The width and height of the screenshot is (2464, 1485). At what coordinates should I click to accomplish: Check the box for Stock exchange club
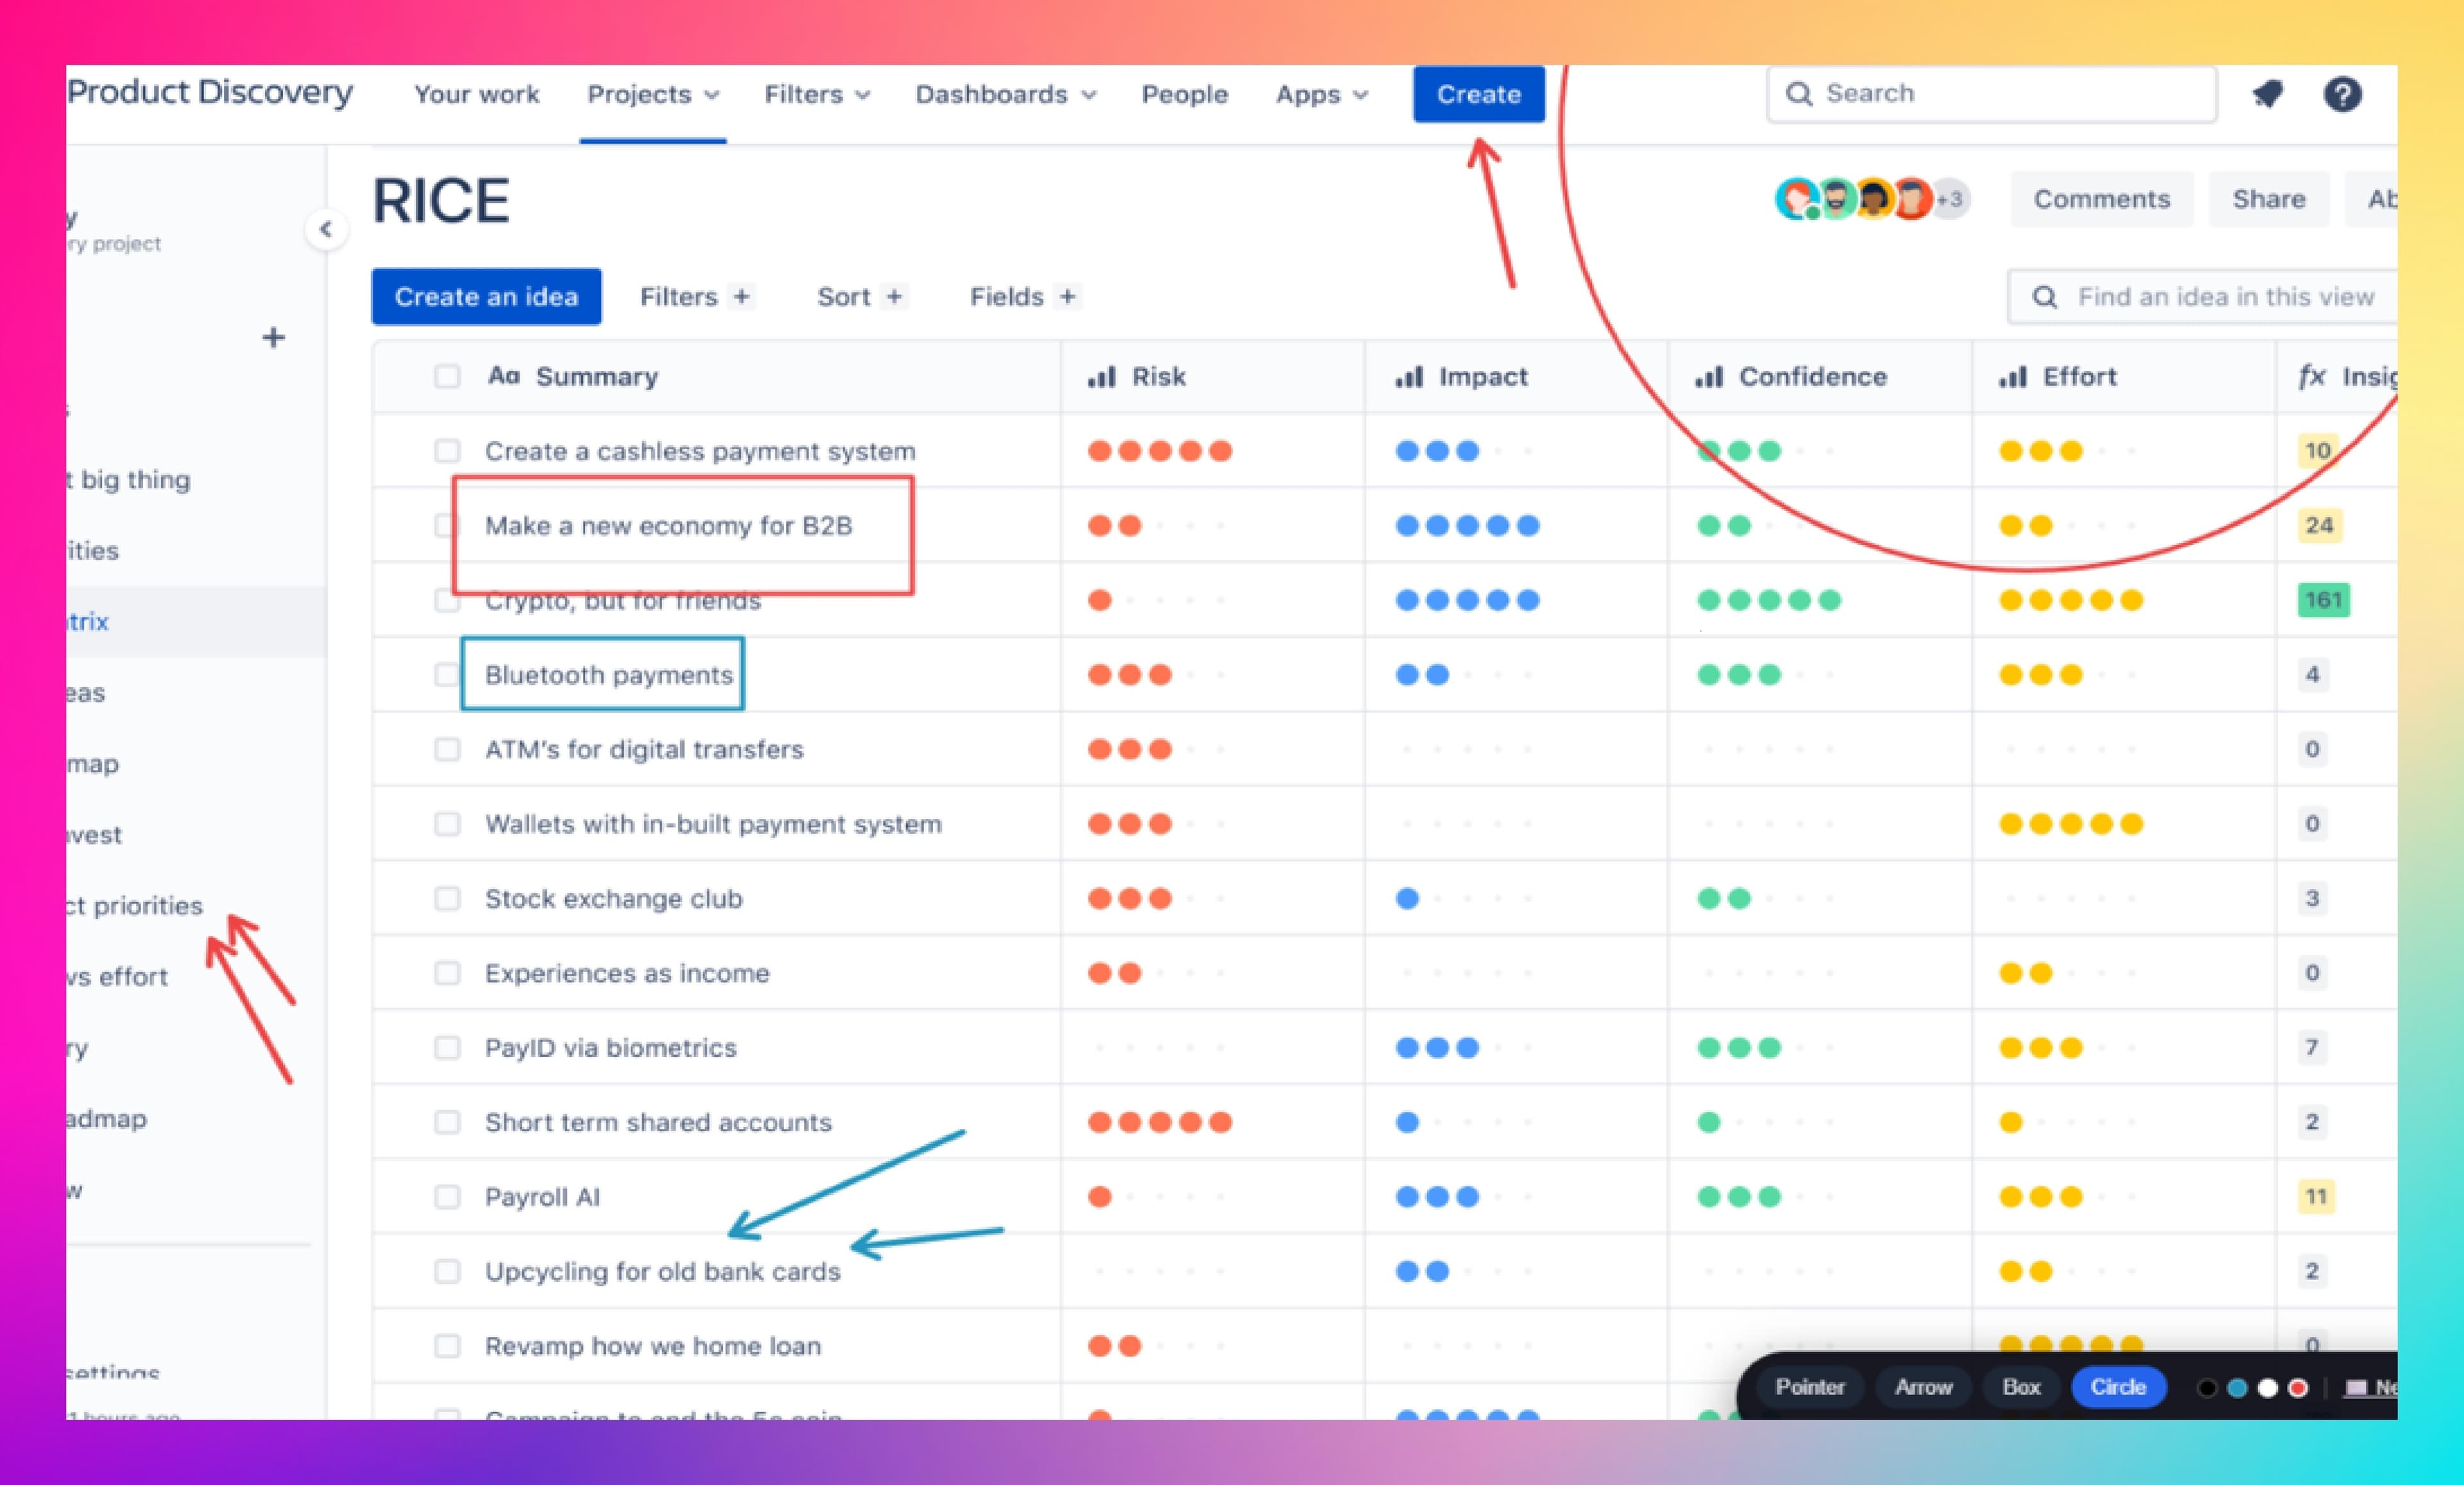pos(447,899)
